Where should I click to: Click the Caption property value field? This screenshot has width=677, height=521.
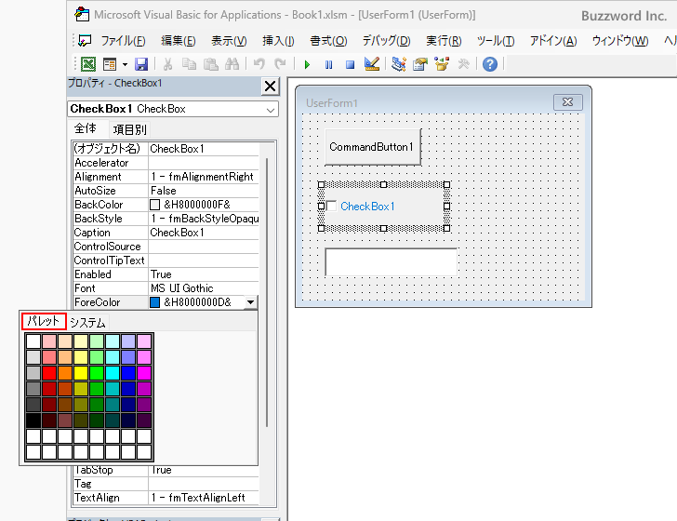[204, 233]
